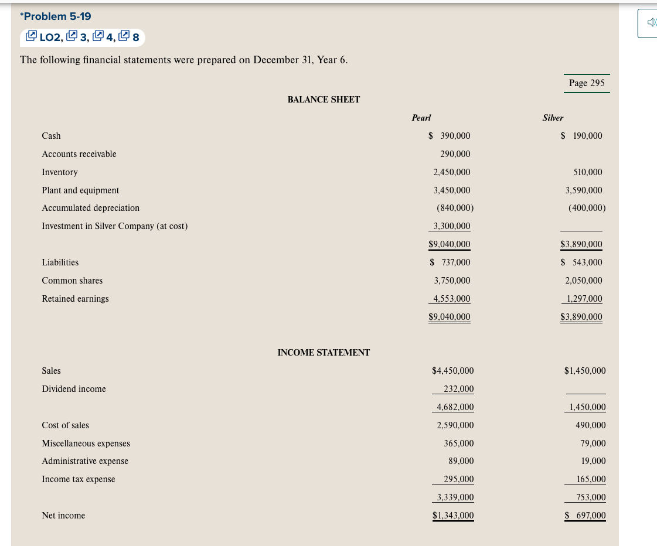This screenshot has width=657, height=546.
Task: Click the Retained earnings row label
Action: tap(75, 298)
